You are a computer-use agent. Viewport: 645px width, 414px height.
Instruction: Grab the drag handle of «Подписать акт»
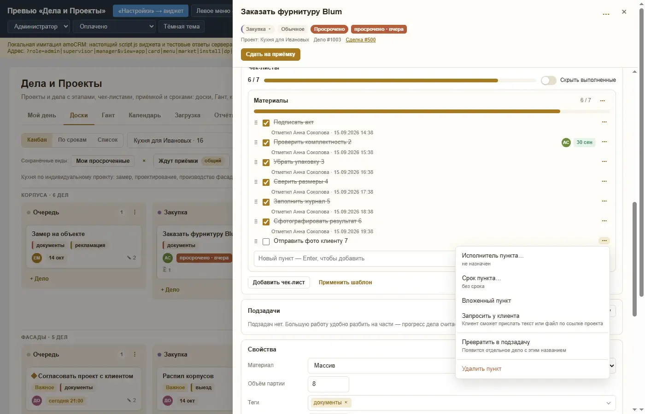click(x=256, y=122)
